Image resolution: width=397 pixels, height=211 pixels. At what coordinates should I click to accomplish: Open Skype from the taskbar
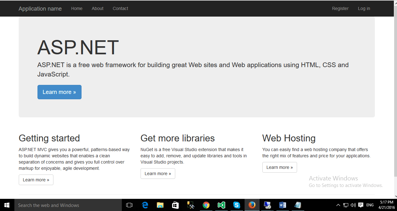[237, 205]
